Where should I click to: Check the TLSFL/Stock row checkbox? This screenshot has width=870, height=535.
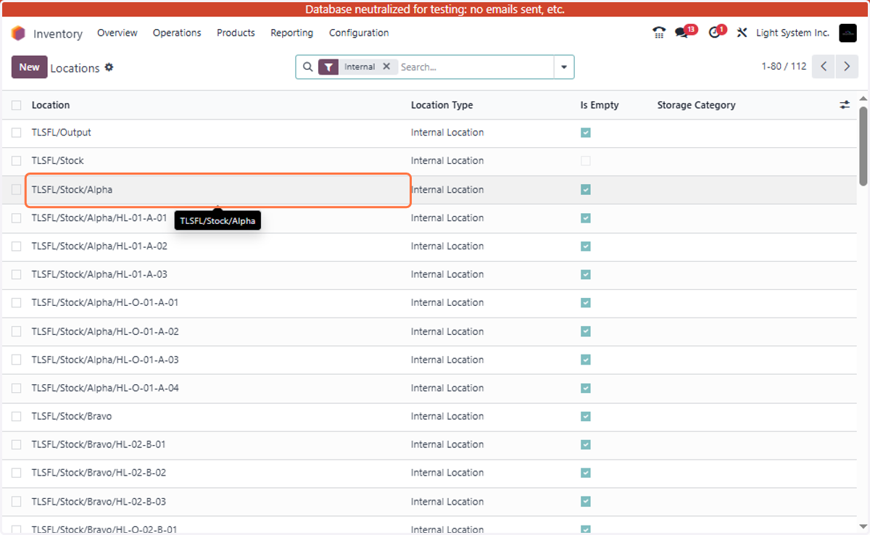17,161
